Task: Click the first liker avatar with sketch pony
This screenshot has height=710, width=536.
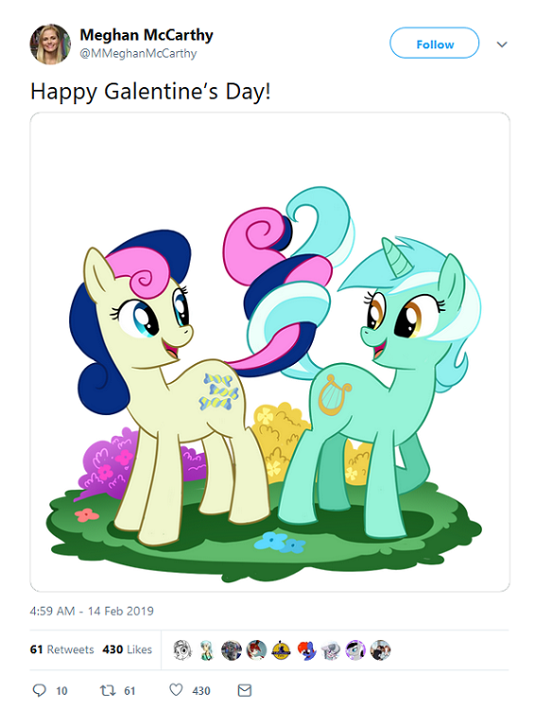Action: click(x=182, y=650)
